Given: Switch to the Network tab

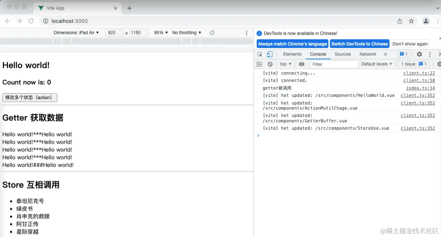Looking at the screenshot, I should pyautogui.click(x=368, y=54).
